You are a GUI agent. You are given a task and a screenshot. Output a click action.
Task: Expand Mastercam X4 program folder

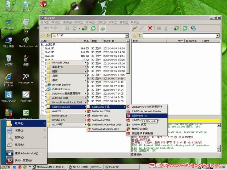[67, 116]
